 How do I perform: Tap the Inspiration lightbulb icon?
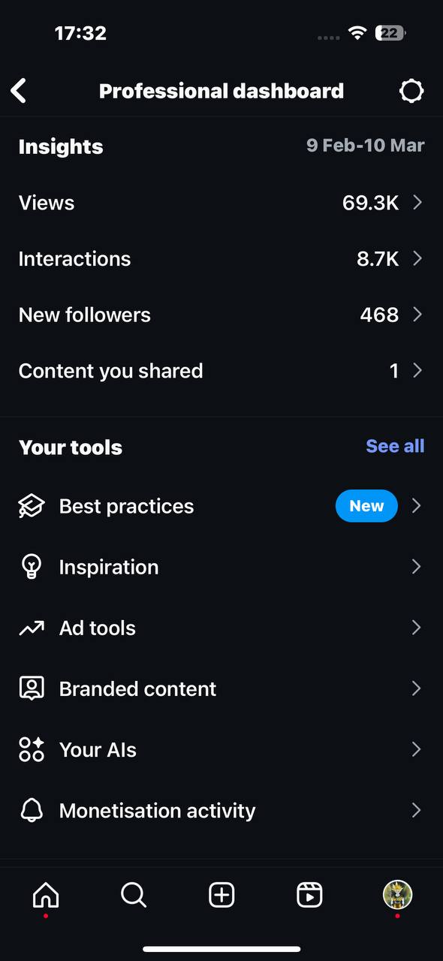pos(32,567)
